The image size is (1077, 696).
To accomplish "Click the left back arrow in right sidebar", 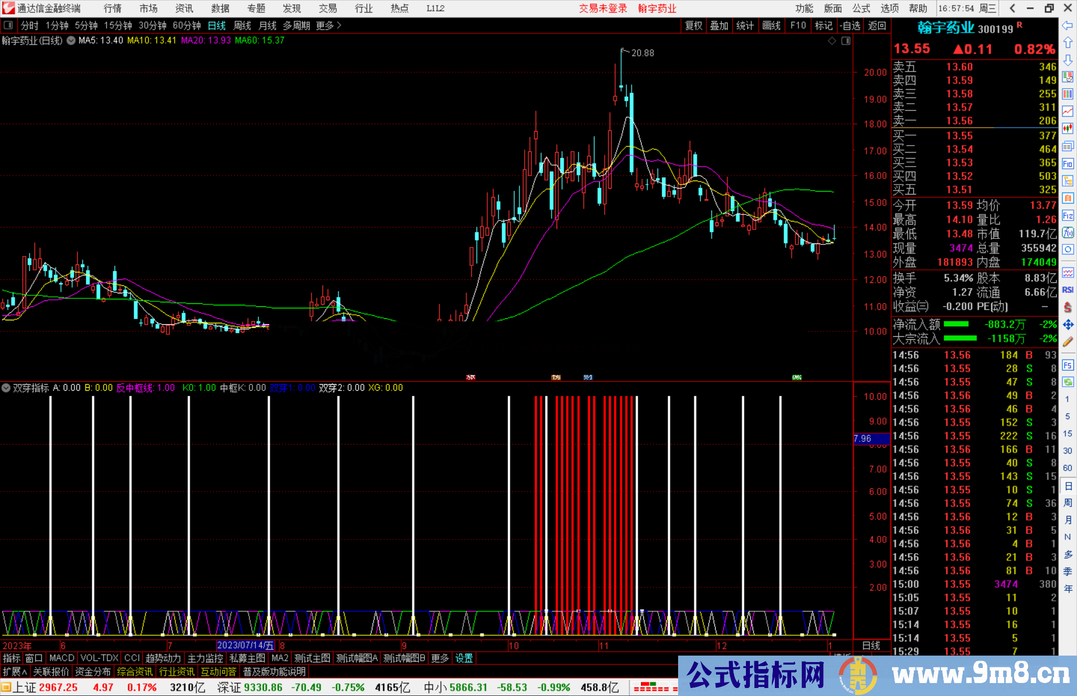I will tap(1068, 25).
